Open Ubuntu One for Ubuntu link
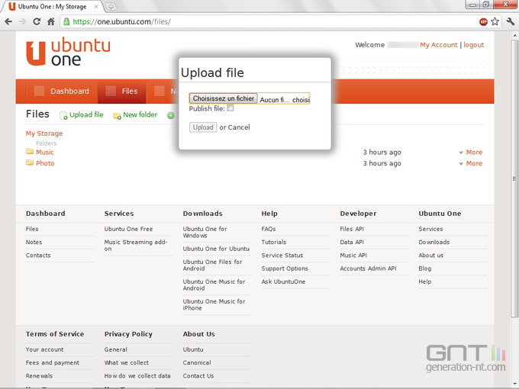 [x=216, y=249]
